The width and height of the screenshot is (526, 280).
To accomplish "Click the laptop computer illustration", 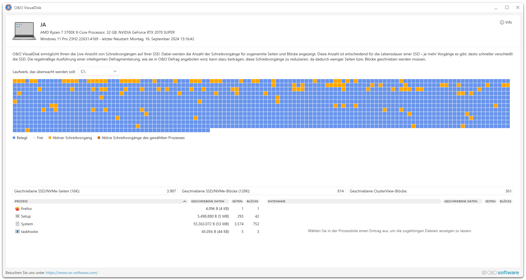I will click(x=24, y=31).
